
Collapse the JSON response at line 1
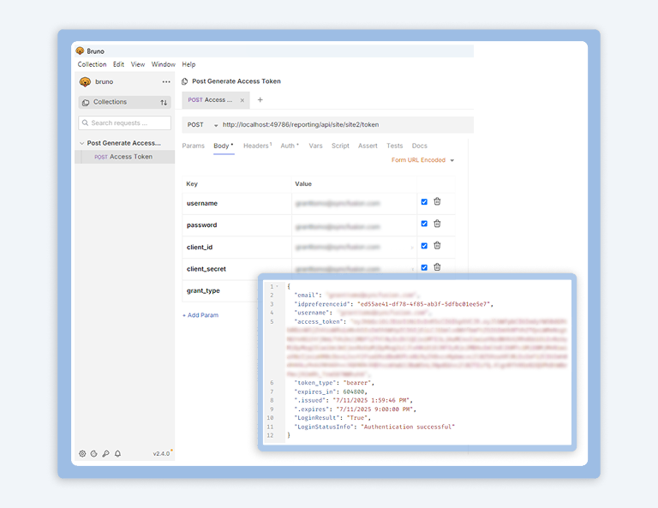277,286
